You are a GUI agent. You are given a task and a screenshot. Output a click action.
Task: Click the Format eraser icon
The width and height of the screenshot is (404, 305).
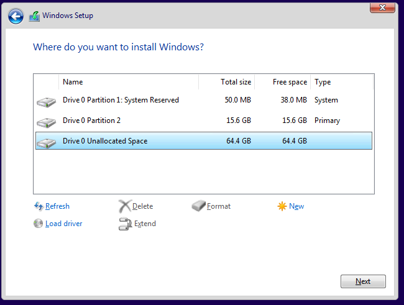coord(199,206)
